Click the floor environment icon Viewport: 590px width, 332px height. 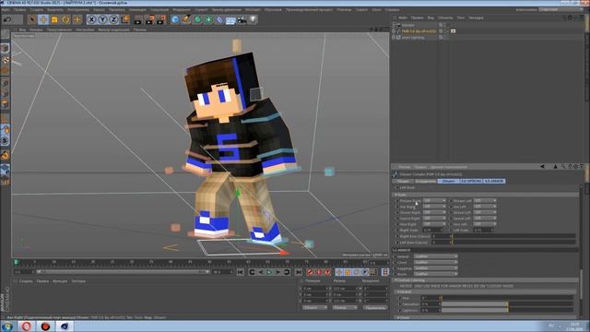(230, 19)
